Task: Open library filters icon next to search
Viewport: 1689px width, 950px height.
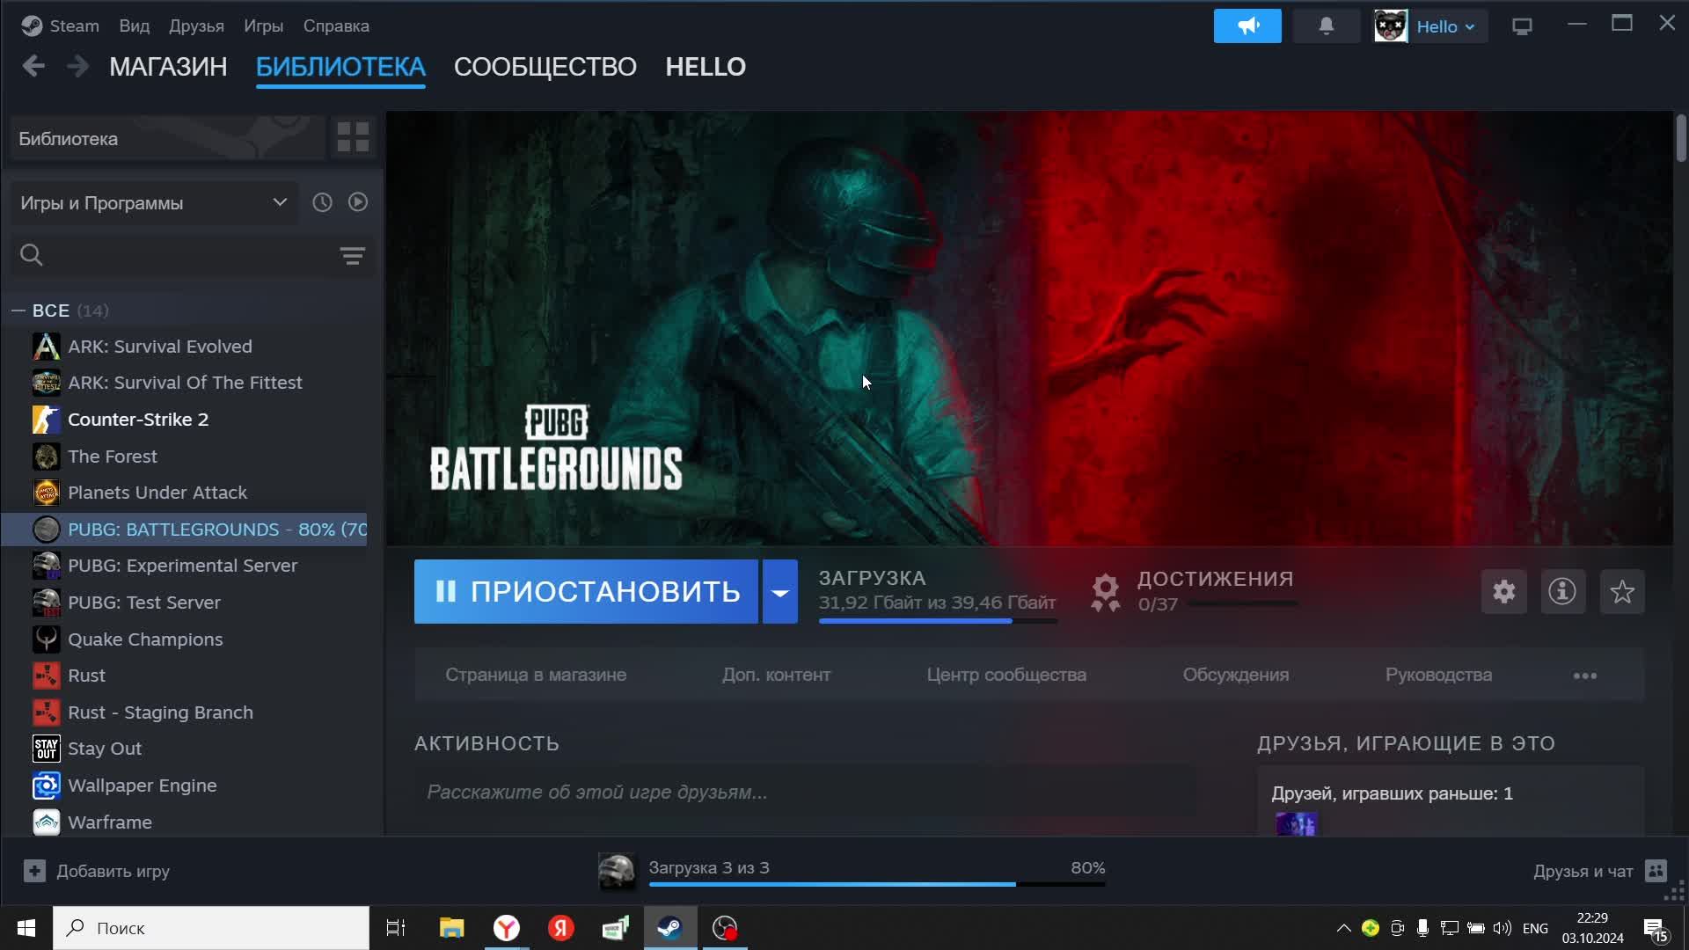Action: pos(351,255)
